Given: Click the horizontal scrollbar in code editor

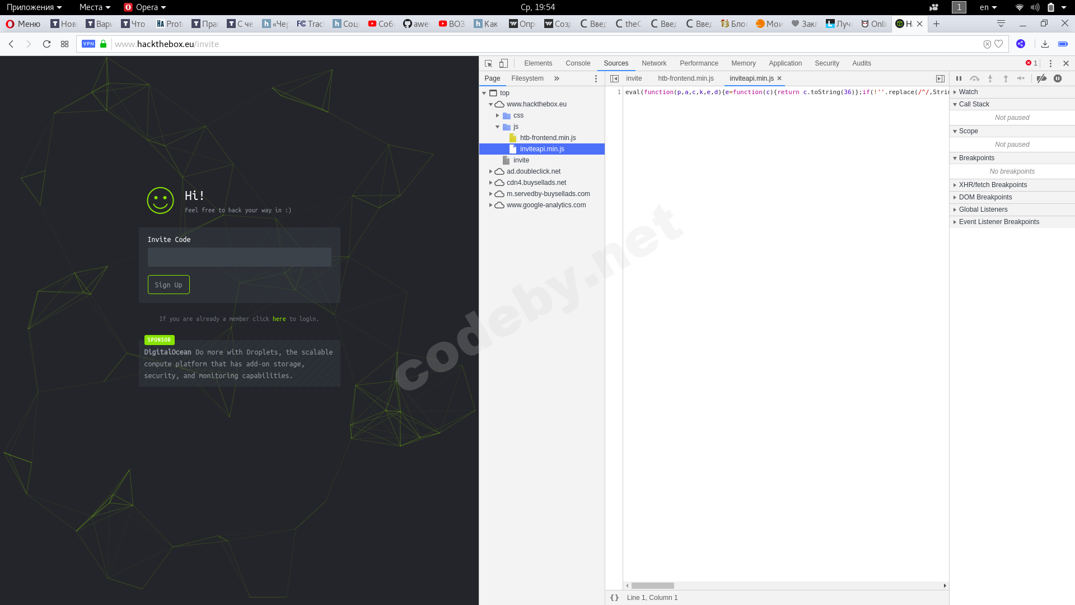Looking at the screenshot, I should tap(652, 585).
